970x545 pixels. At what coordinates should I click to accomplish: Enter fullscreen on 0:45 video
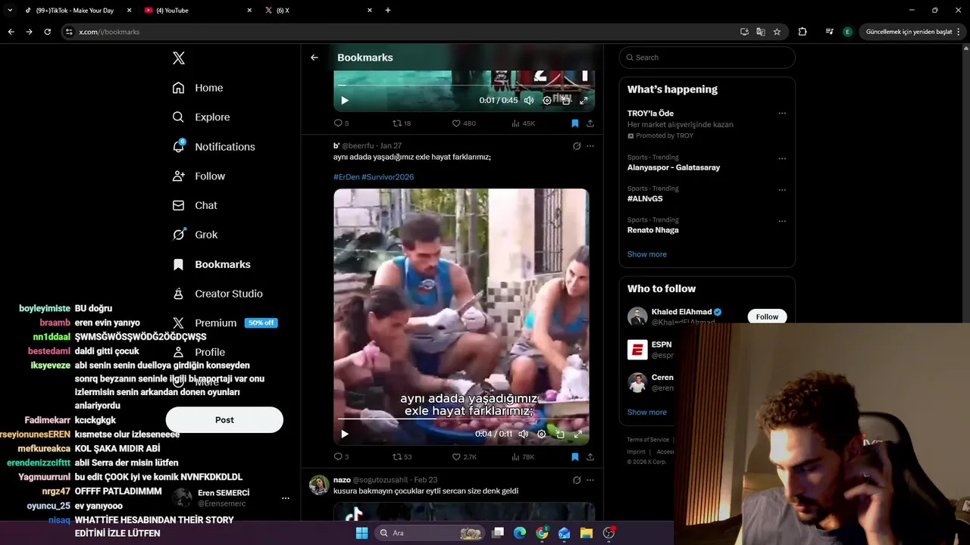click(x=584, y=101)
